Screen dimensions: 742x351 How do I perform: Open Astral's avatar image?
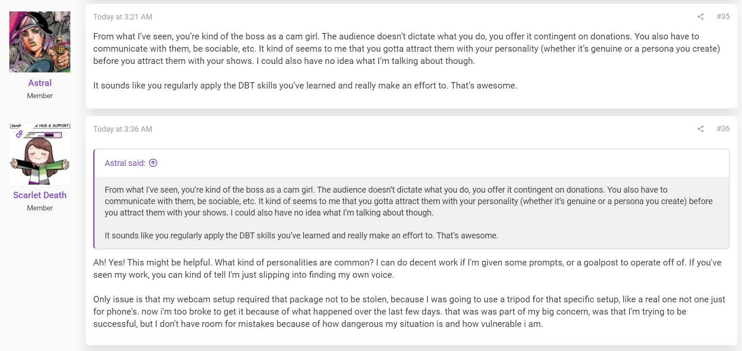point(40,42)
